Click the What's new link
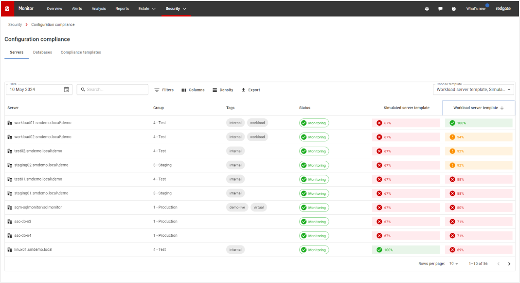Viewport: 520px width, 283px height. point(475,9)
